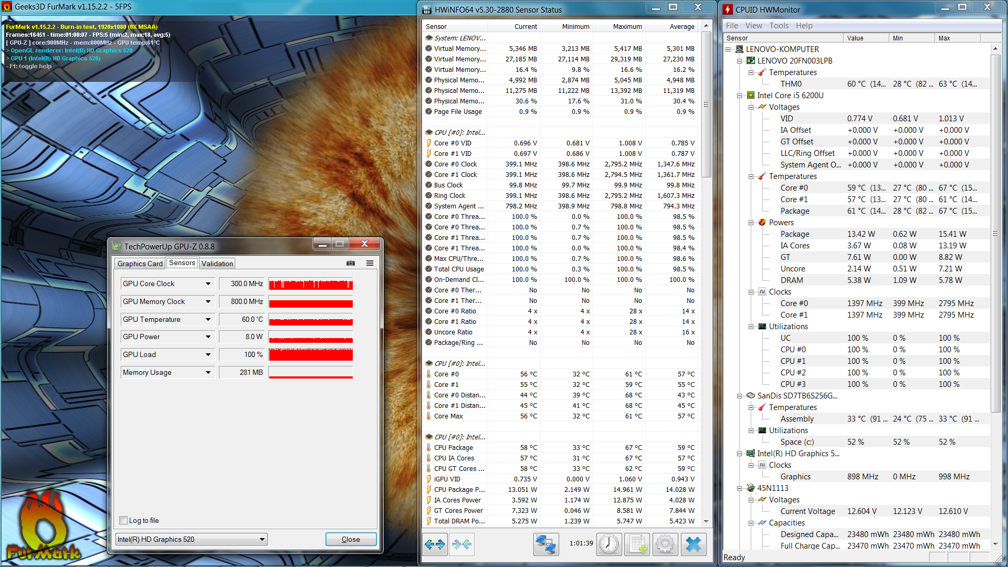Click the 45N1113 battery icon in HWMonitor
The width and height of the screenshot is (1008, 567).
pyautogui.click(x=751, y=488)
